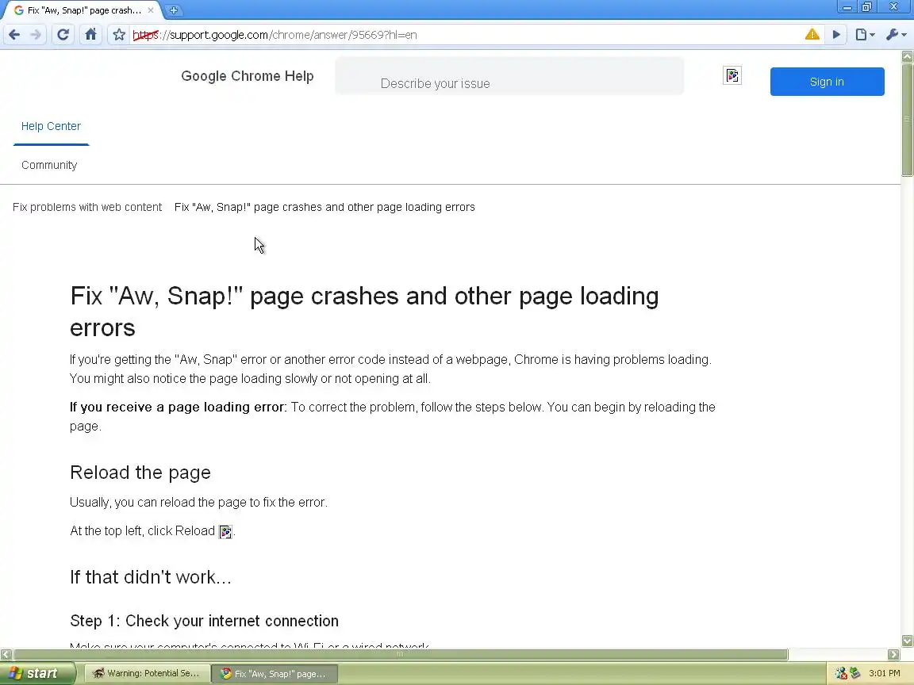
Task: Bookmark this page with the star icon
Action: [x=119, y=35]
